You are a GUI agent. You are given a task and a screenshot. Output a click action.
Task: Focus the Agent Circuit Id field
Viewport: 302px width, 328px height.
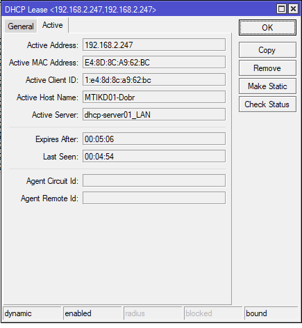pyautogui.click(x=154, y=180)
